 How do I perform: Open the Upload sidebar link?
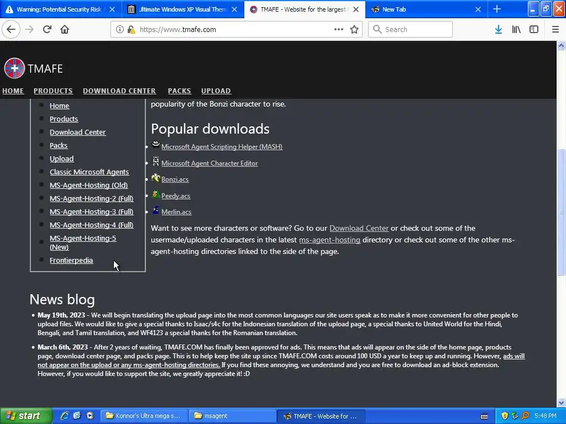(x=62, y=158)
